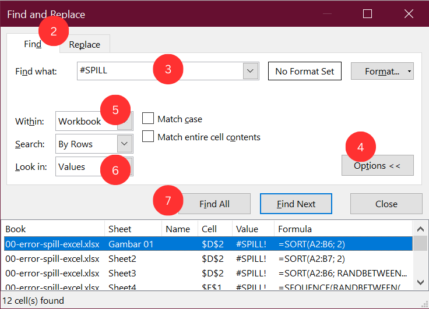
Task: Click the Find Next button
Action: pyautogui.click(x=296, y=204)
